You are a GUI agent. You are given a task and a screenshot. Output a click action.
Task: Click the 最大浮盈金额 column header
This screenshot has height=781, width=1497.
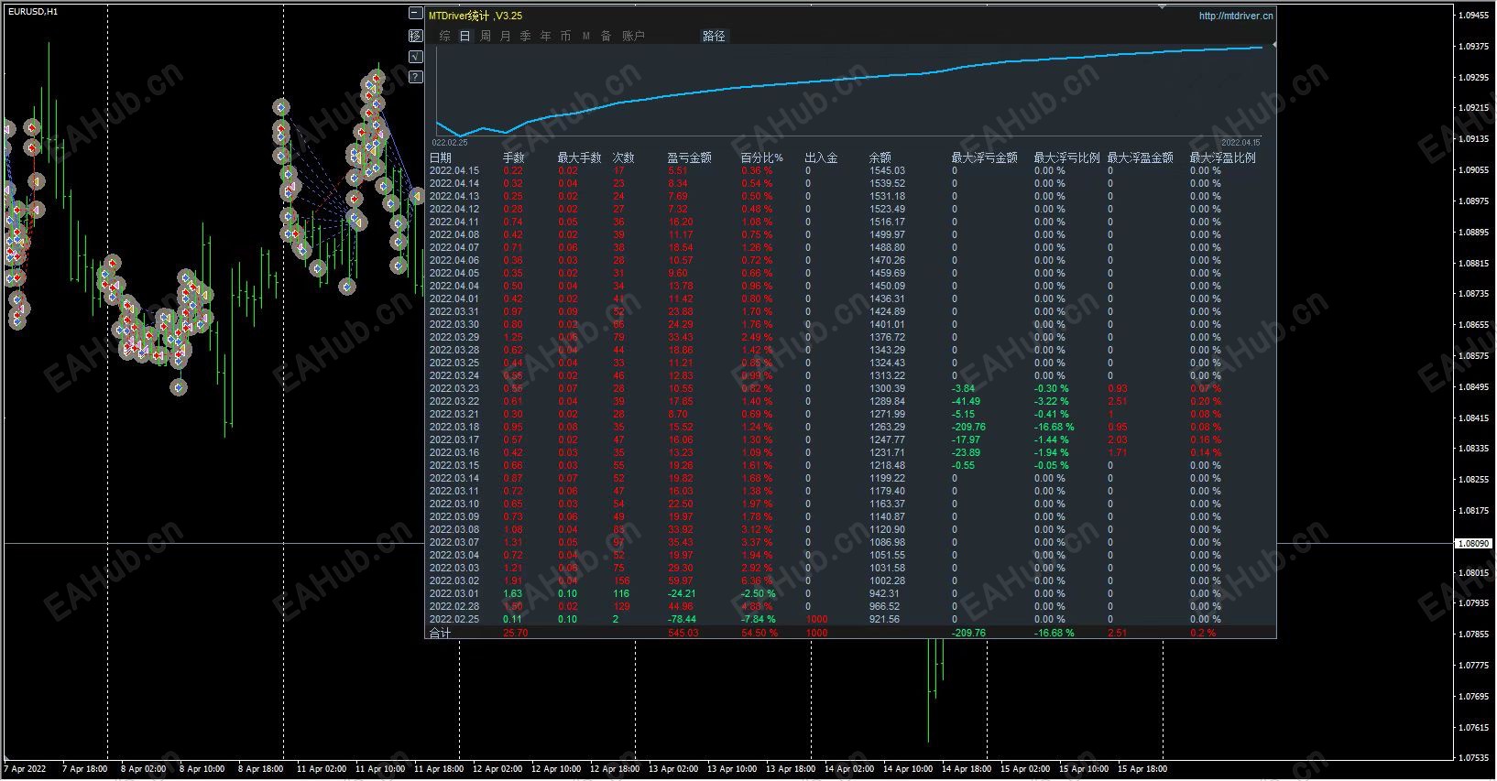pyautogui.click(x=1141, y=157)
